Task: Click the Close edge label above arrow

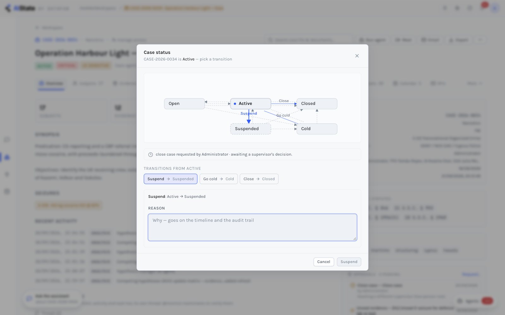Action: [x=284, y=101]
